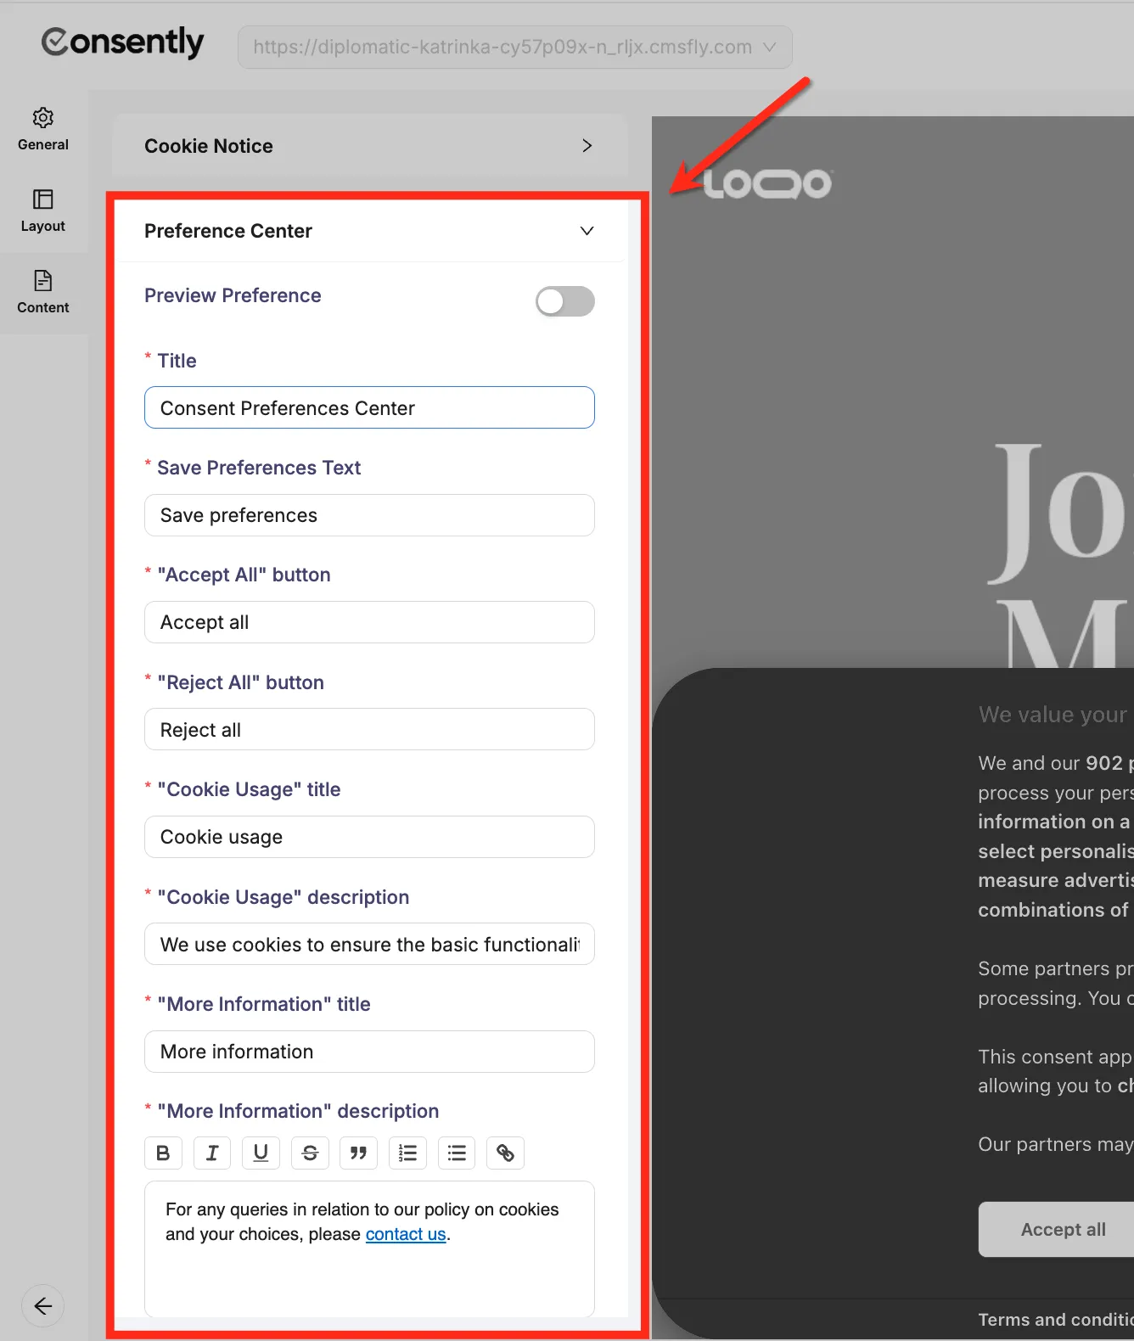The height and width of the screenshot is (1341, 1134).
Task: Click the insert link icon
Action: tap(505, 1153)
